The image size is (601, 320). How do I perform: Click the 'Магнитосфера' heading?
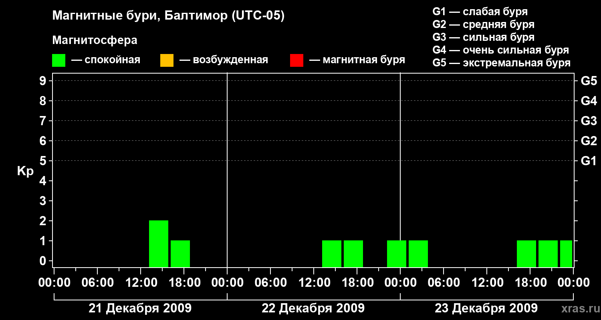click(95, 40)
